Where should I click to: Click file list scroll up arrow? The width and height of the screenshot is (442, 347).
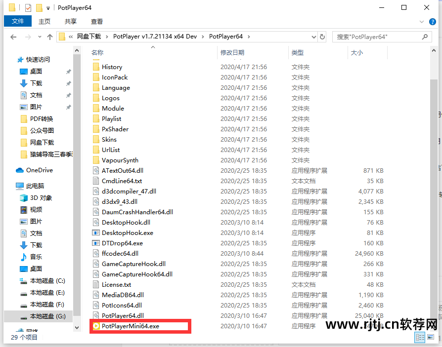[x=434, y=51]
